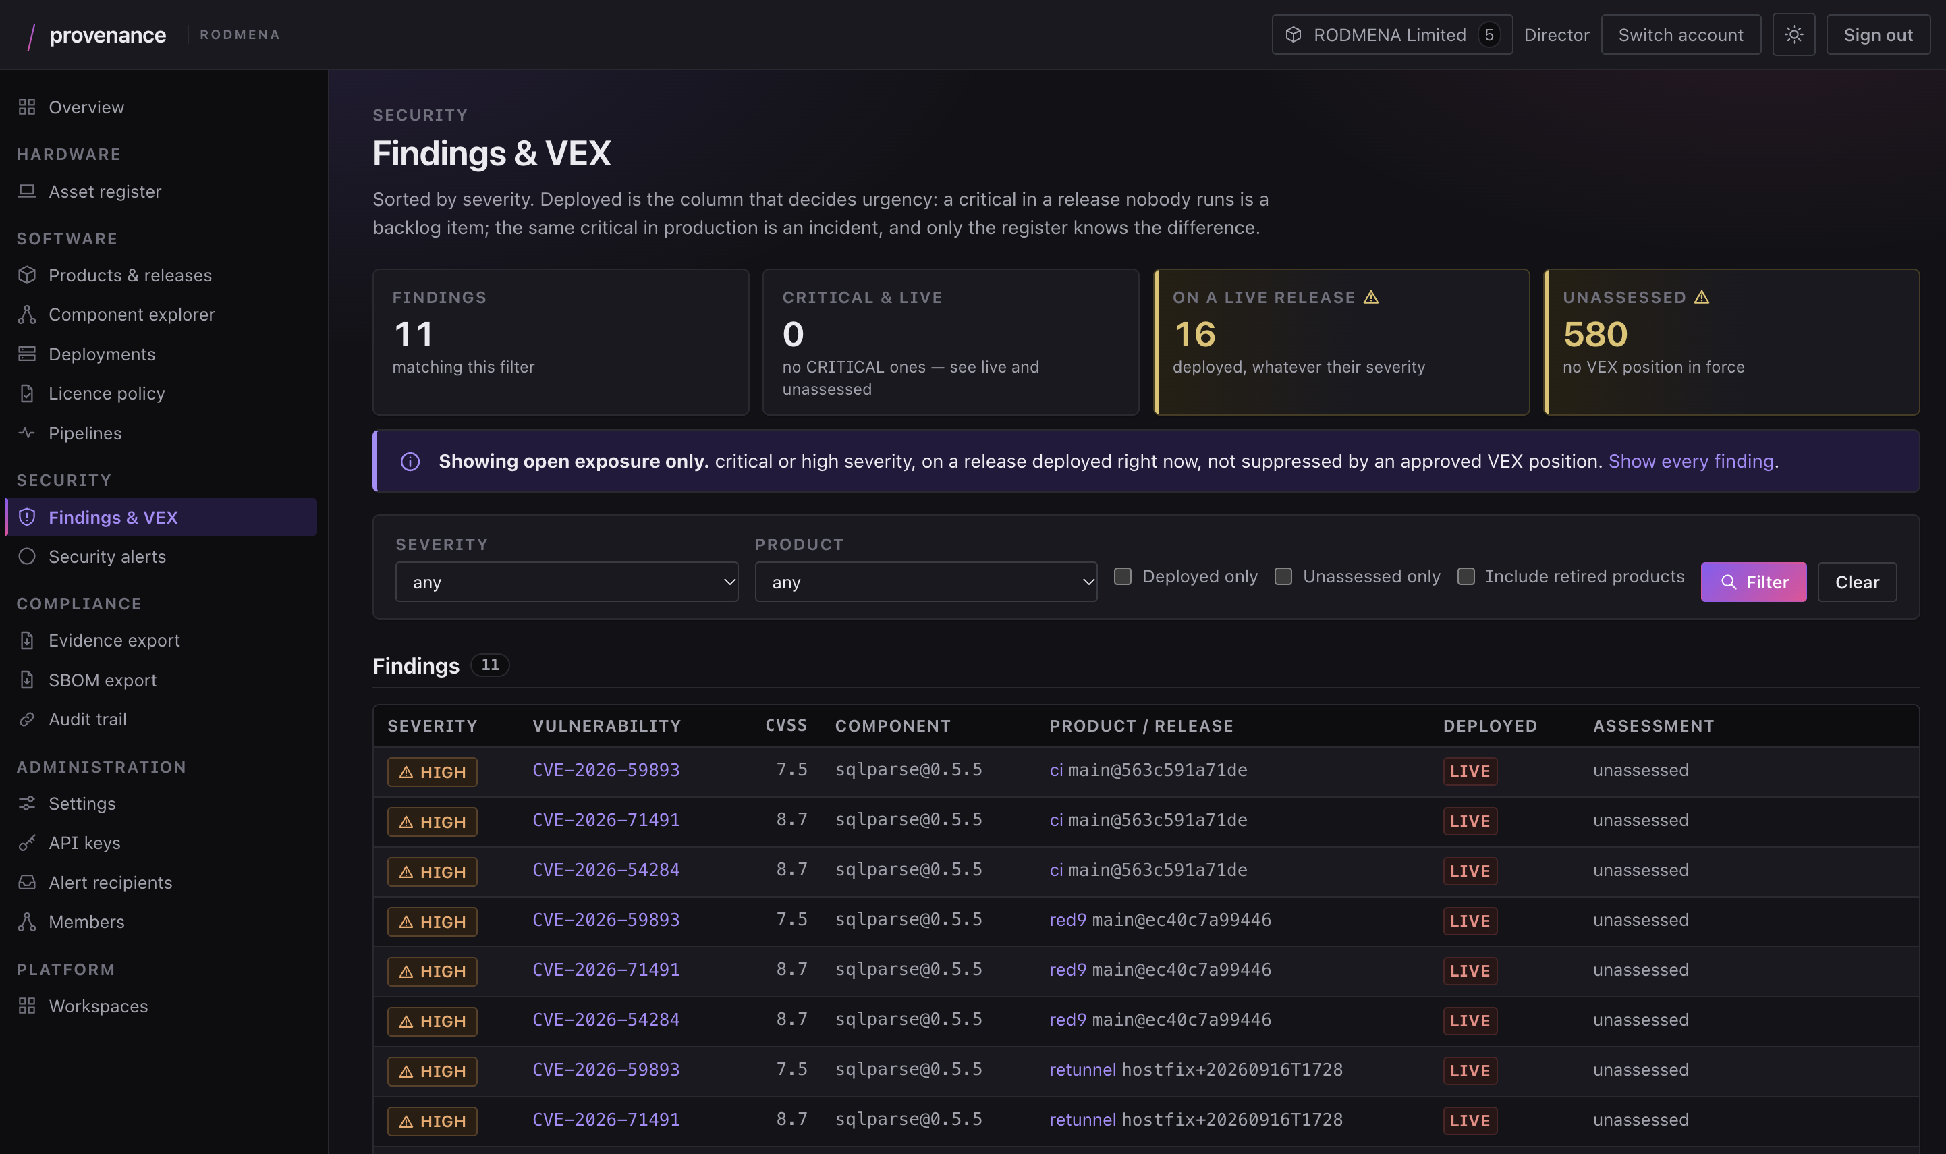Viewport: 1946px width, 1154px height.
Task: Click the info icon in the exposure banner
Action: (x=410, y=462)
